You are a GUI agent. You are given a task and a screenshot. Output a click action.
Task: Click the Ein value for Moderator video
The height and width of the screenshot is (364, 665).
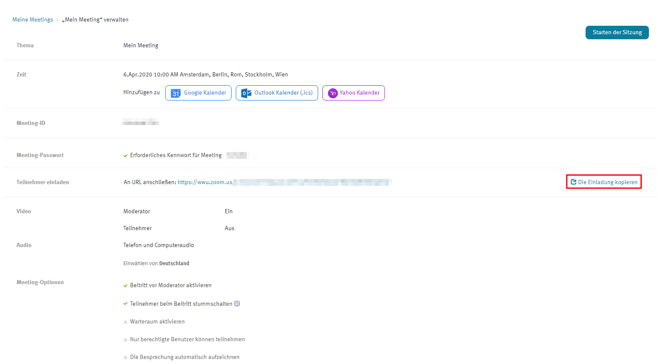[x=229, y=211]
